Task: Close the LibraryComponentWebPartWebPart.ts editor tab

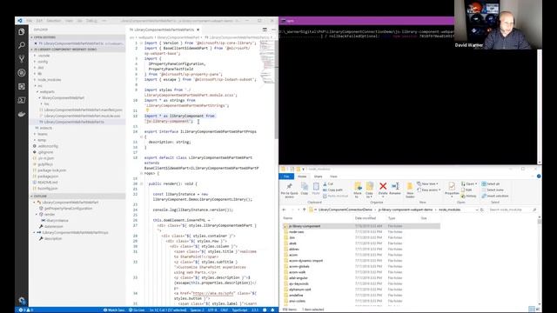Action: [198, 30]
